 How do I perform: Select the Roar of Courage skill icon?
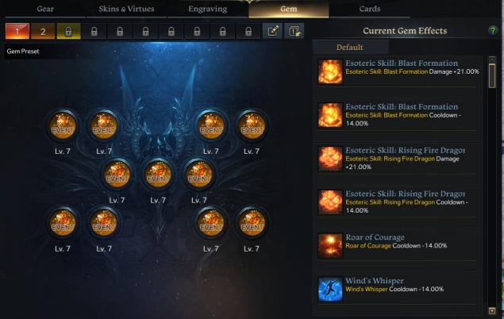[330, 246]
